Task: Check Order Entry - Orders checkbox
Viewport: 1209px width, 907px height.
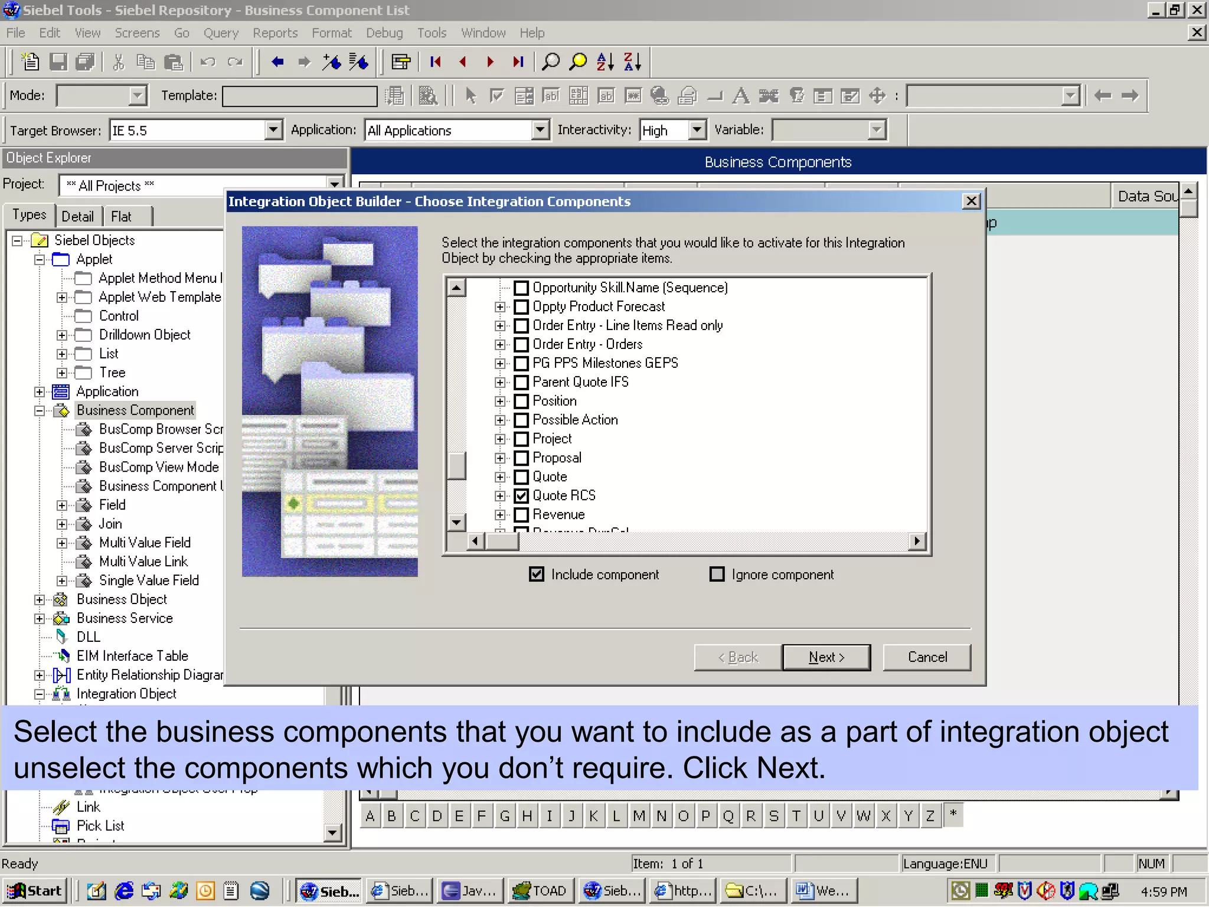Action: pos(521,344)
